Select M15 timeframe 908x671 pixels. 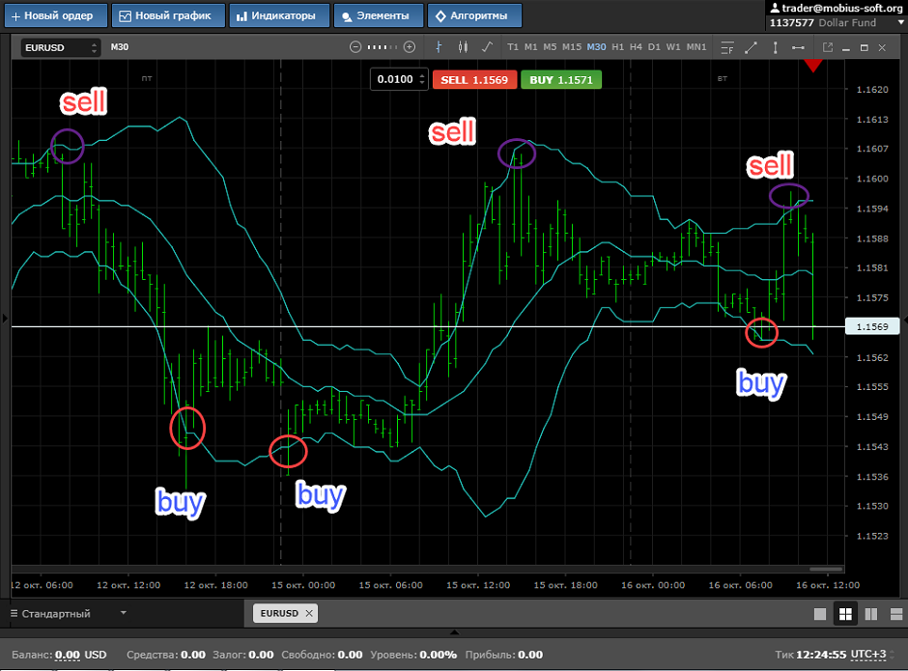(572, 47)
